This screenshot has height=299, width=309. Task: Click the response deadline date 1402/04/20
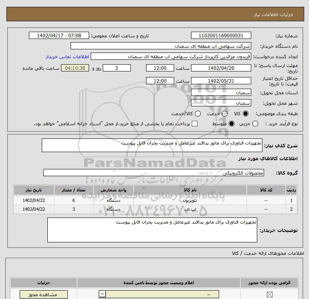coord(221,68)
